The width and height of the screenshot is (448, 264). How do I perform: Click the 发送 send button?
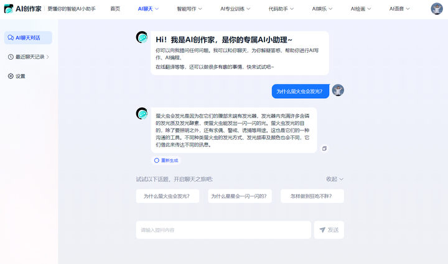[329, 230]
